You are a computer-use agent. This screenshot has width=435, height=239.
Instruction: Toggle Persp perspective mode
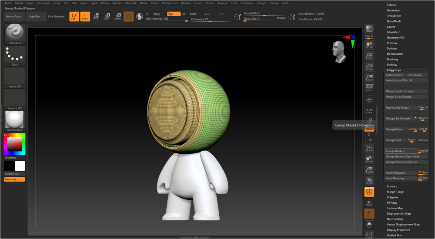[369, 88]
